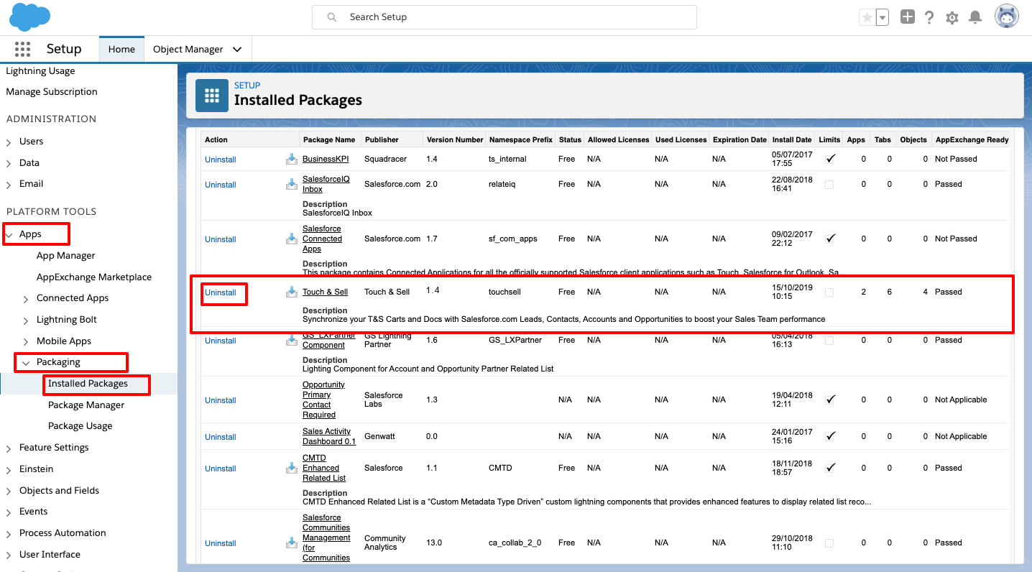1032x572 pixels.
Task: Open the CMTD Enhanced Related List link
Action: [x=324, y=468]
